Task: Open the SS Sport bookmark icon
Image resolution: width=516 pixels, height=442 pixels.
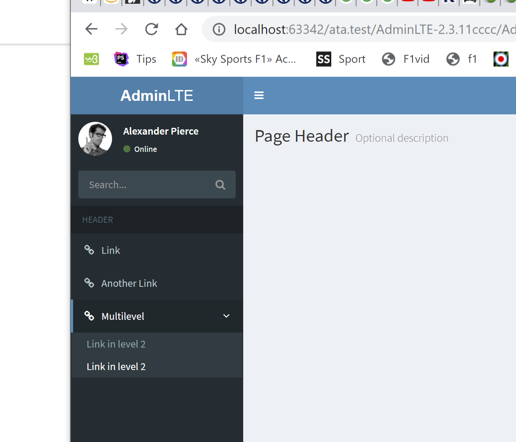Action: pyautogui.click(x=323, y=59)
